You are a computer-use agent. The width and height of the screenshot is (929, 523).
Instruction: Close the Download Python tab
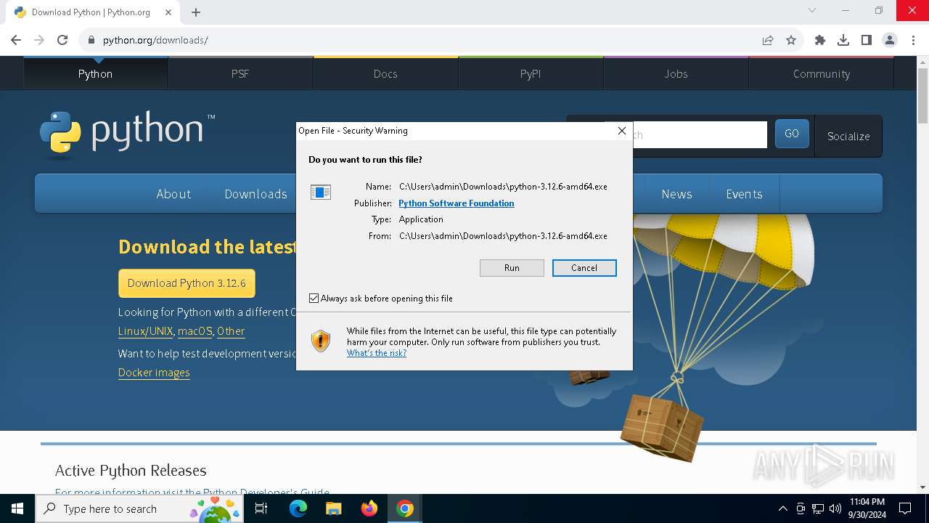pyautogui.click(x=168, y=12)
